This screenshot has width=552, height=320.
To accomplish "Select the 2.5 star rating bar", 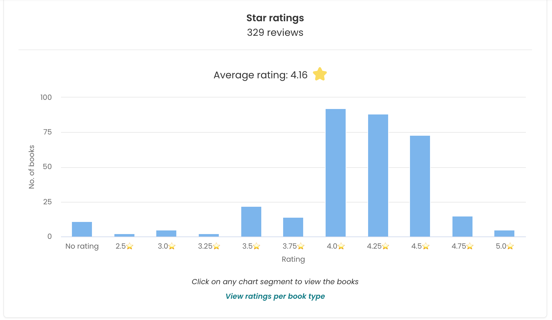I will [x=124, y=235].
